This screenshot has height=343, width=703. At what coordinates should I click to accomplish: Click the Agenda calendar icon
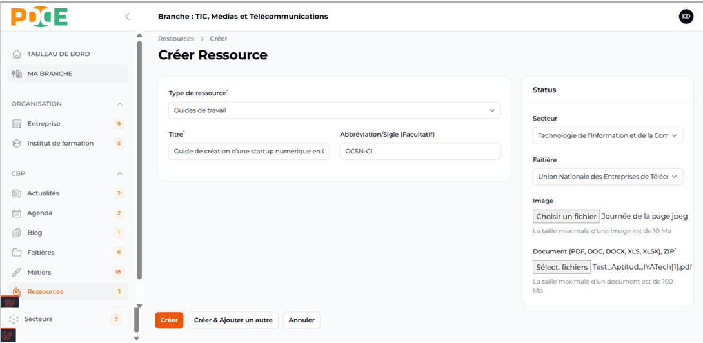17,213
